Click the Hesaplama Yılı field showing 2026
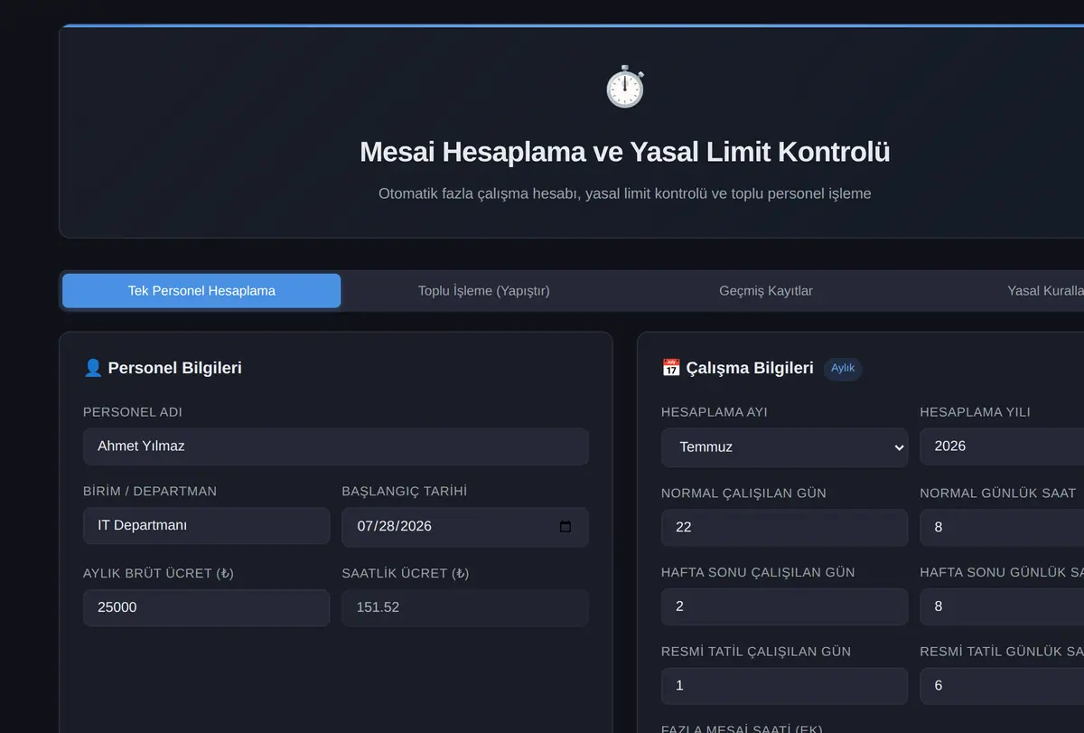The width and height of the screenshot is (1084, 733). (1002, 446)
